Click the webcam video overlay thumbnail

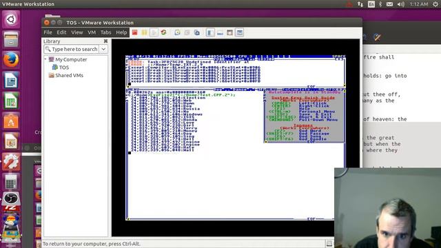[387, 208]
